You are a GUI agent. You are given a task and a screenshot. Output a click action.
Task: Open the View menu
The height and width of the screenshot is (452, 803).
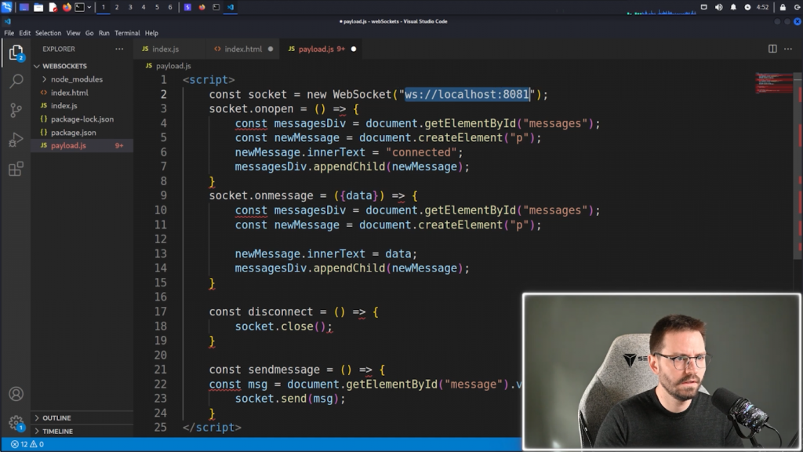click(x=73, y=33)
